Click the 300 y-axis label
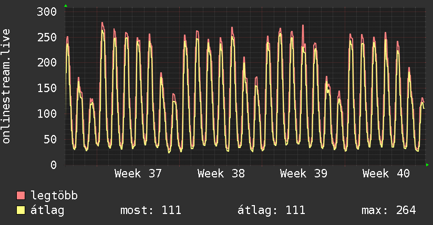433x225 pixels. 47,12
